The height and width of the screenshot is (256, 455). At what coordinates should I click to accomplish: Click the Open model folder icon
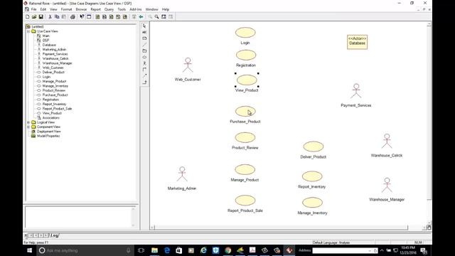(x=34, y=17)
